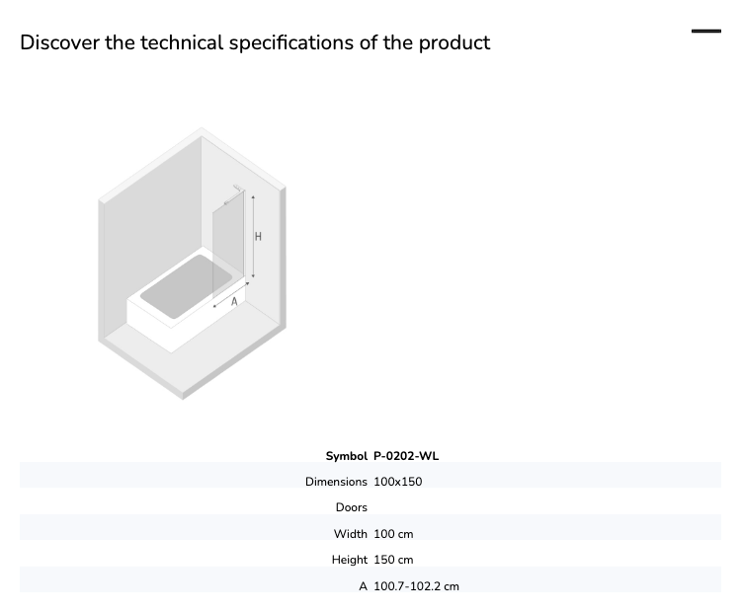Select the 150 cm height value

393,560
